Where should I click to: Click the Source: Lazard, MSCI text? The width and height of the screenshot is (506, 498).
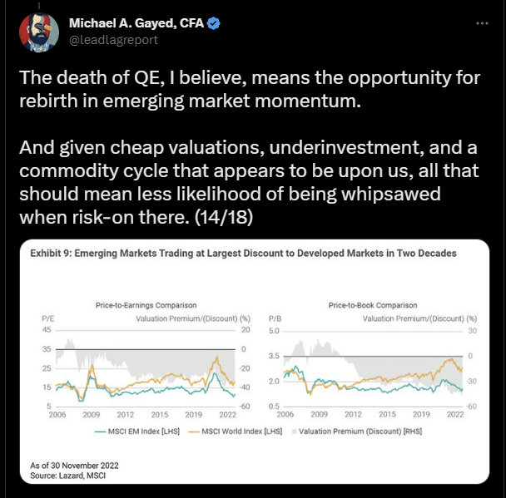[x=67, y=476]
